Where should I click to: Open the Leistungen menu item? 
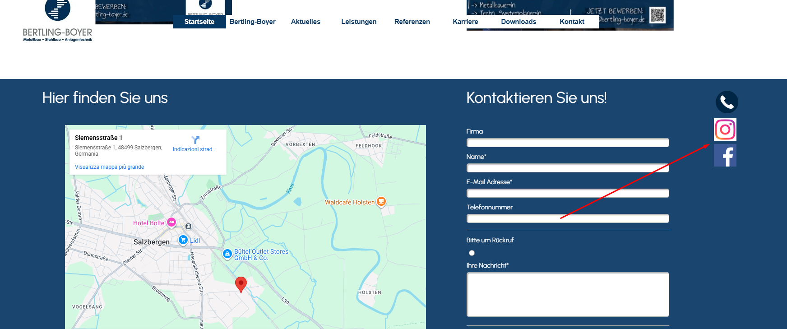click(358, 22)
